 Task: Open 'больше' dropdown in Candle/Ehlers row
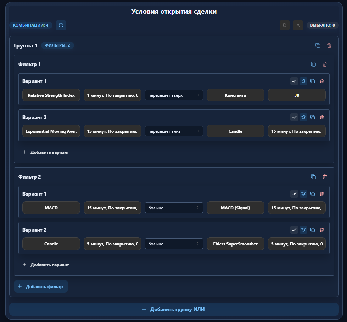(x=174, y=244)
